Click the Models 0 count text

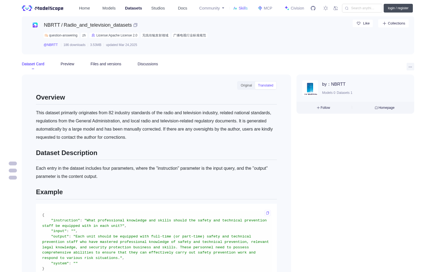click(x=329, y=93)
